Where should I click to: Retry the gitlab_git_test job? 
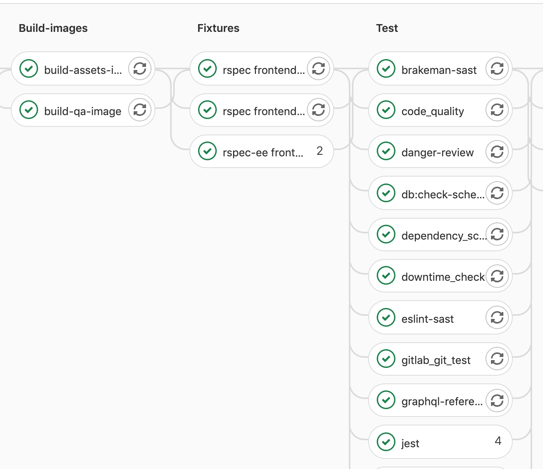[497, 359]
